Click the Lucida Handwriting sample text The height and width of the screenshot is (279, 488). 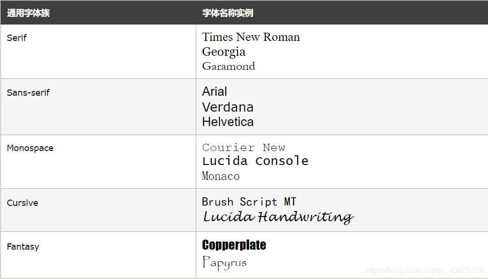coord(278,217)
